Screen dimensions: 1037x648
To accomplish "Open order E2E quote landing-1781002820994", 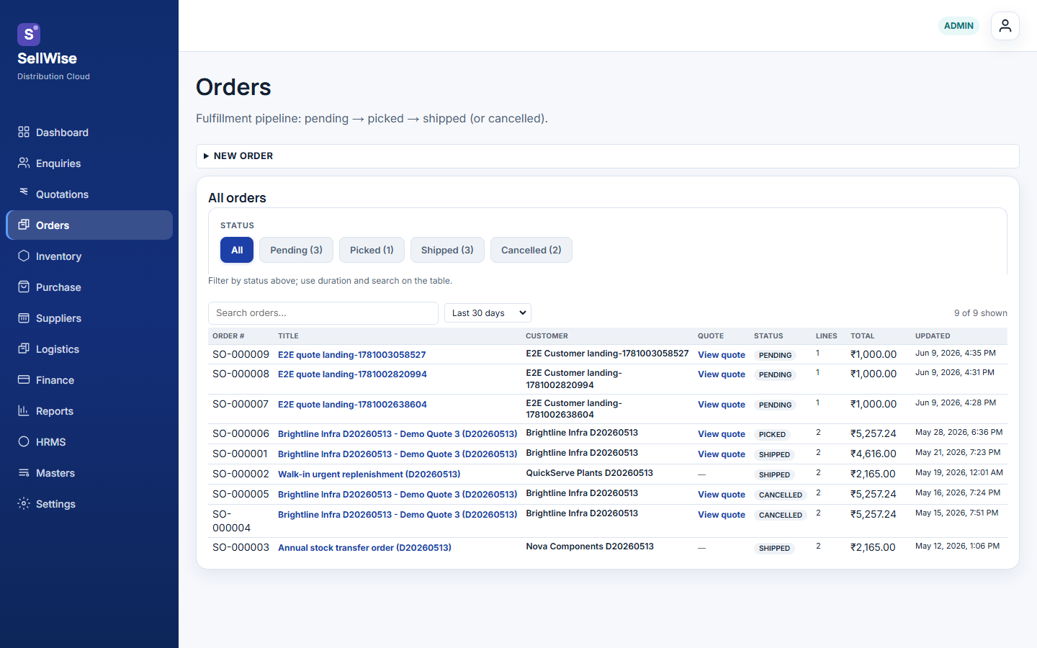I will click(352, 374).
